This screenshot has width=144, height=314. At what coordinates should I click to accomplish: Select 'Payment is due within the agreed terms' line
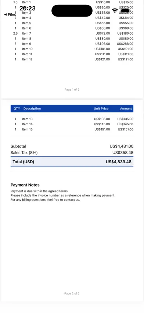click(x=40, y=191)
